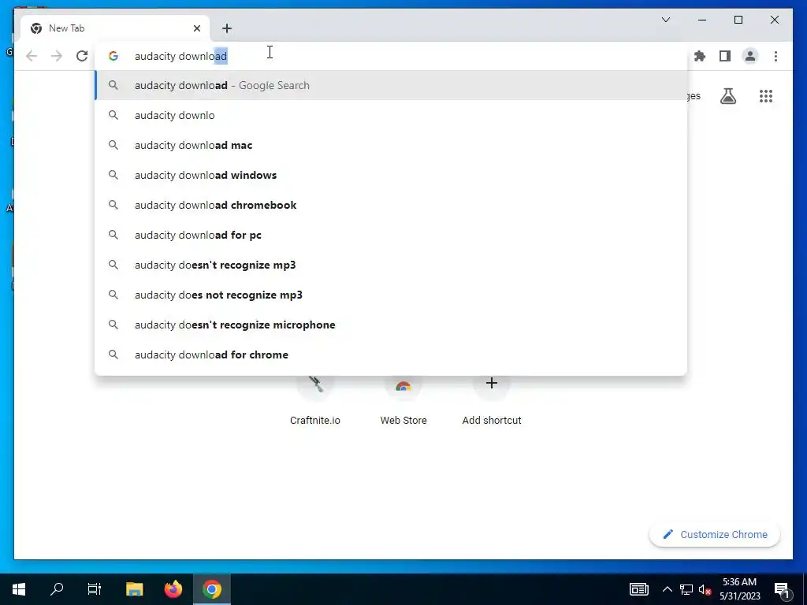Open the Google apps grid icon
The width and height of the screenshot is (807, 605).
(x=766, y=96)
